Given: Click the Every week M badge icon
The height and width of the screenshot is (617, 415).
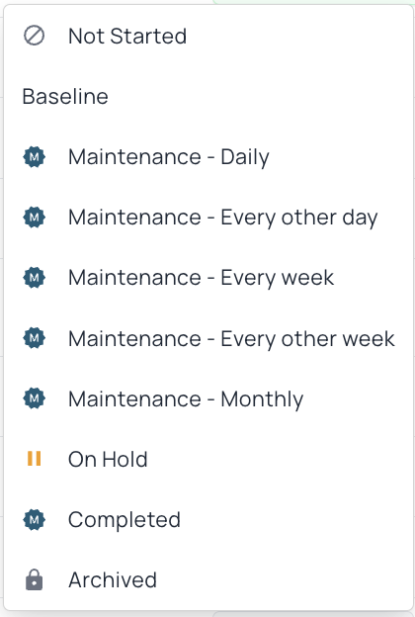Looking at the screenshot, I should point(35,278).
